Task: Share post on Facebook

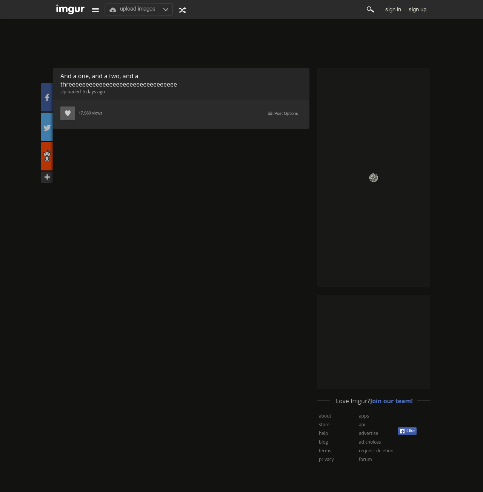Action: (47, 97)
